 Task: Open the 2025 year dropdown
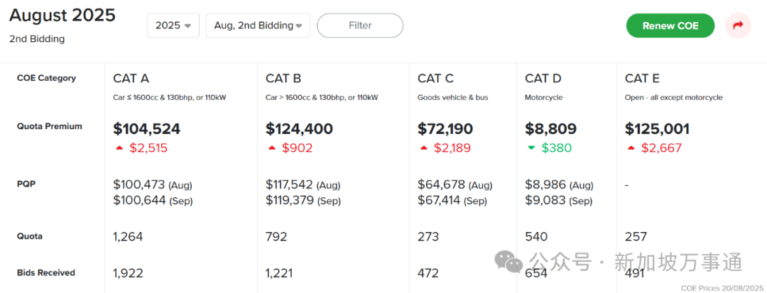pos(173,26)
